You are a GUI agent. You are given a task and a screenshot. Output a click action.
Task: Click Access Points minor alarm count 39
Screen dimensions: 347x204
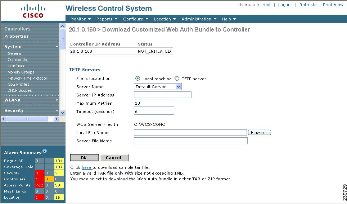pos(59,185)
